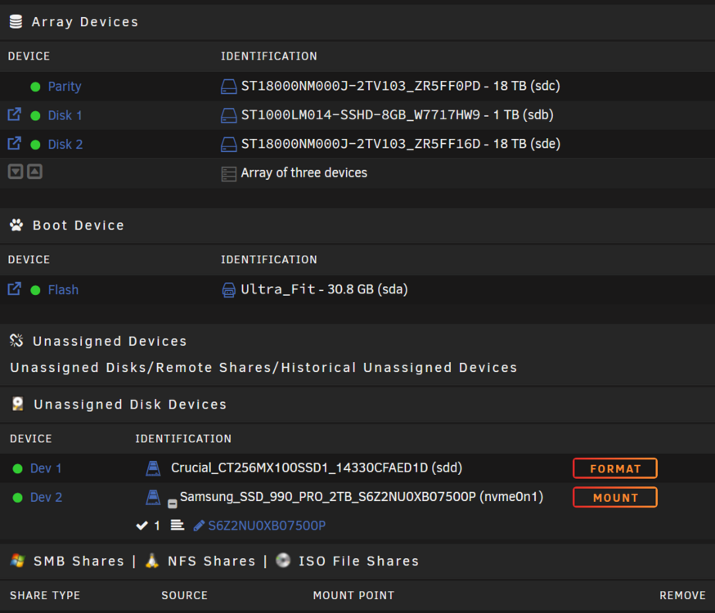The height and width of the screenshot is (613, 715).
Task: Click the Ultra_Fit flash drive icon
Action: click(228, 289)
